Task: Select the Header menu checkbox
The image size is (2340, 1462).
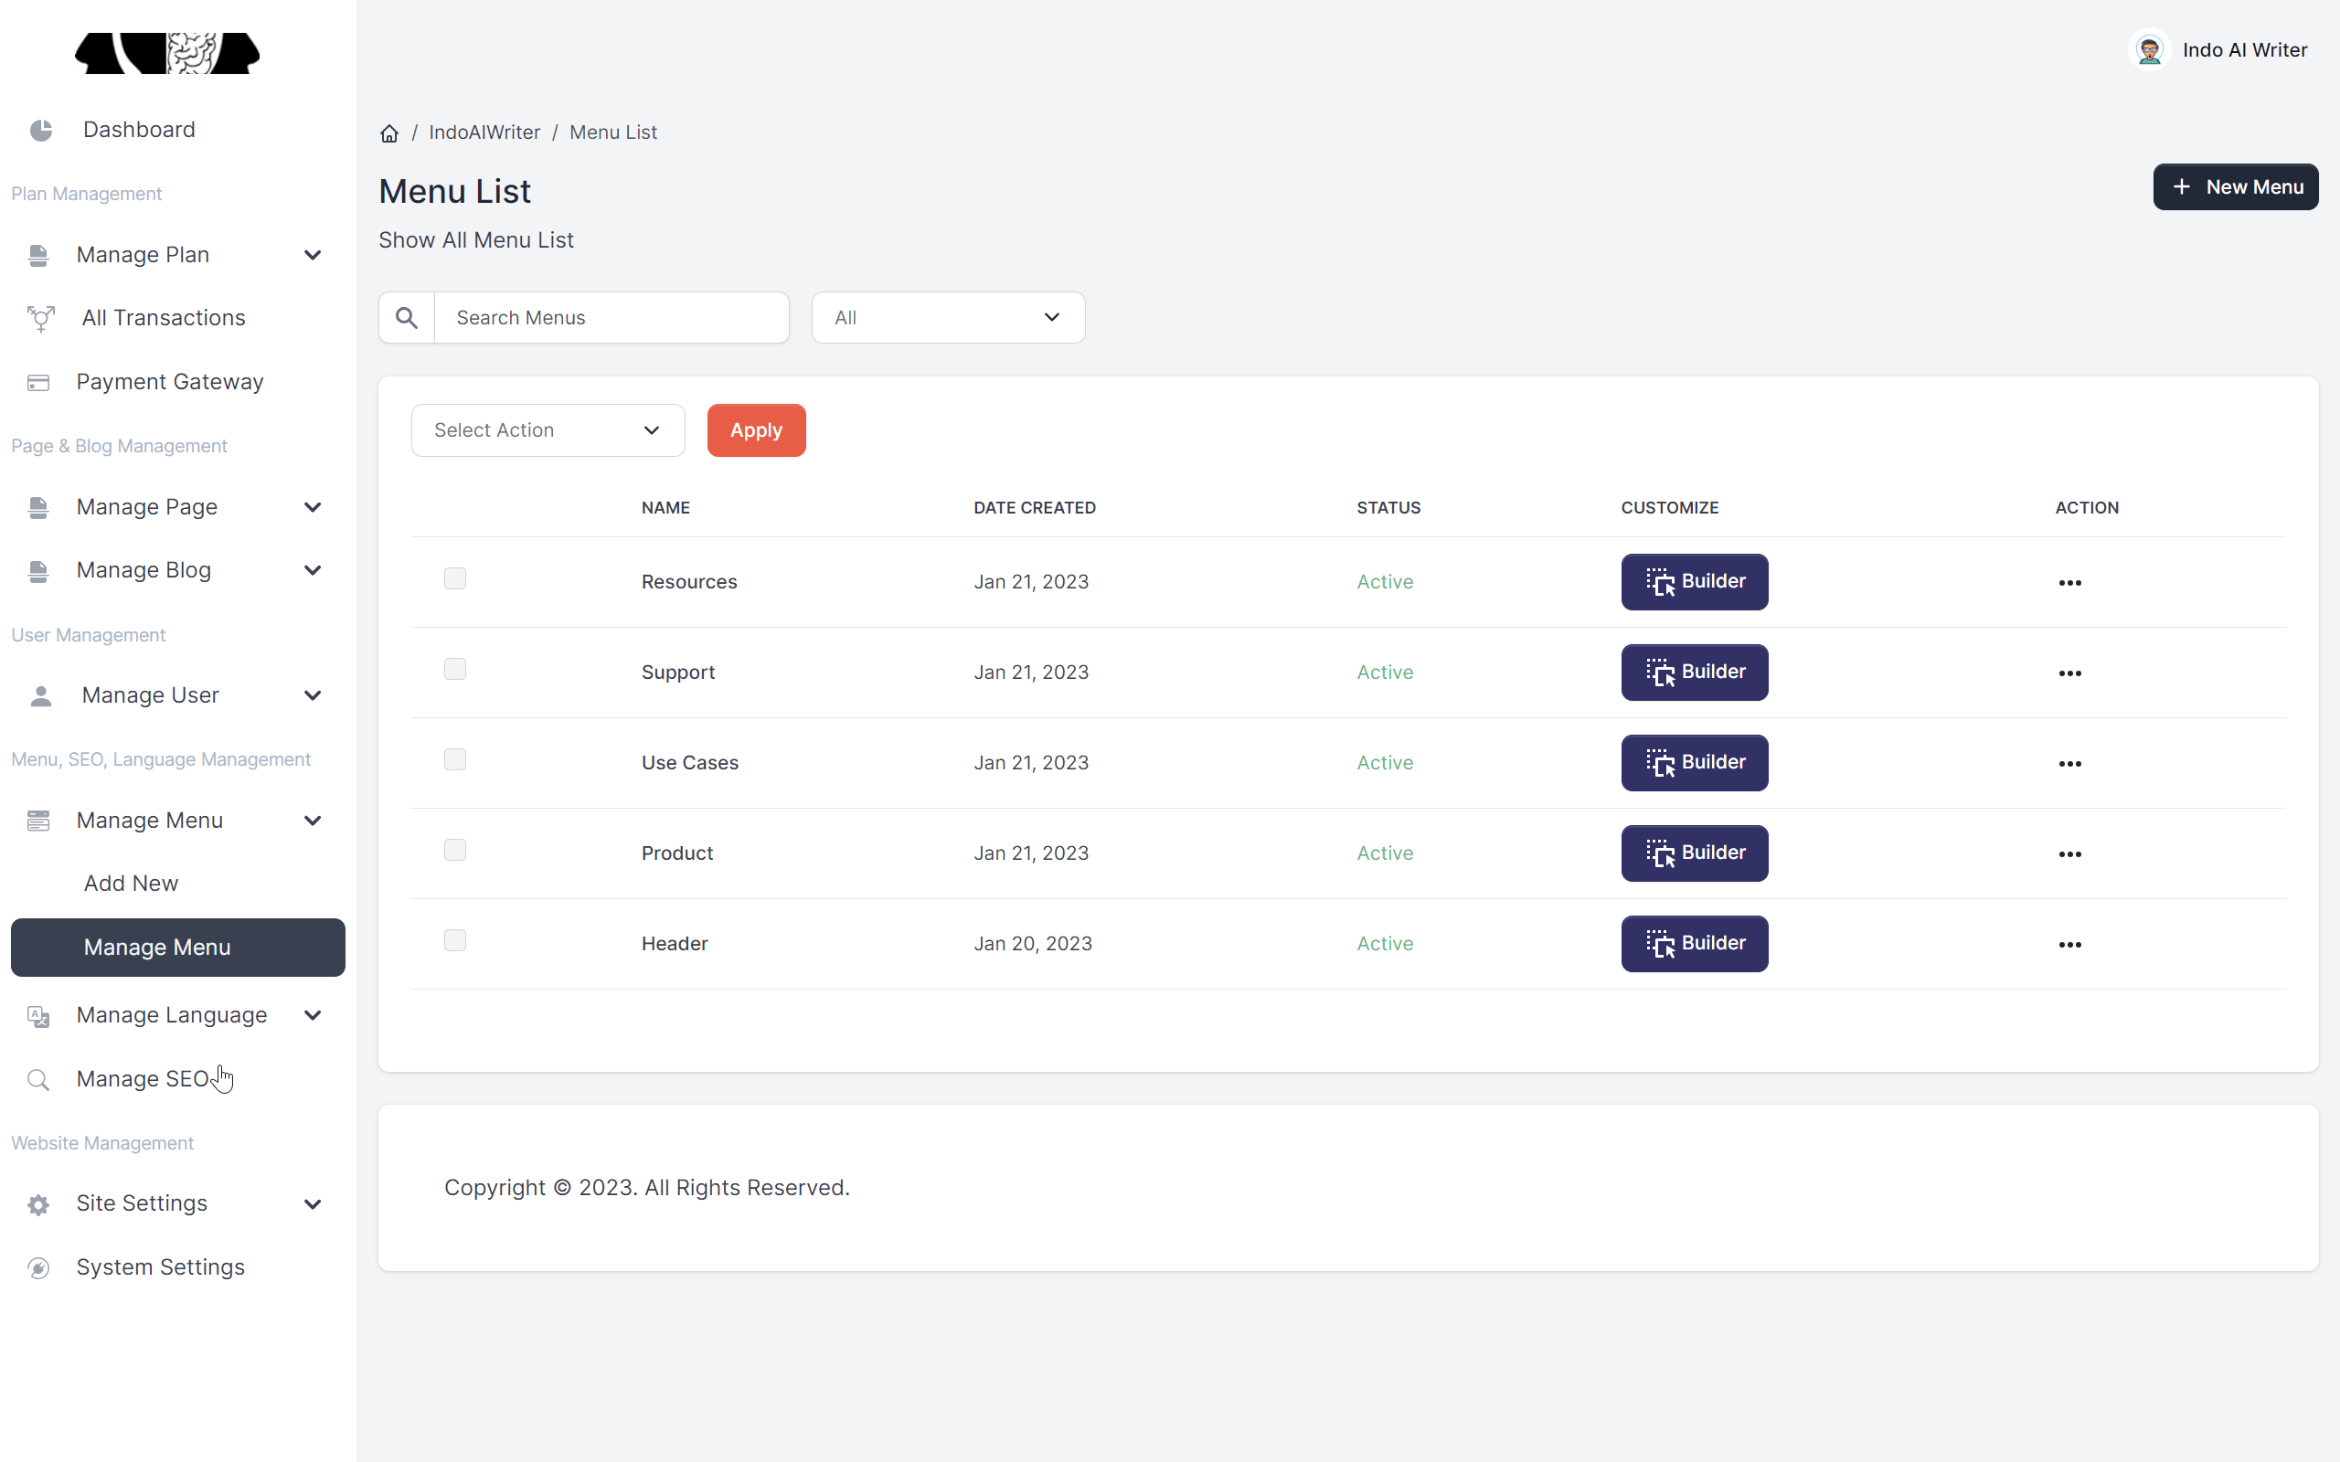Action: pos(454,939)
